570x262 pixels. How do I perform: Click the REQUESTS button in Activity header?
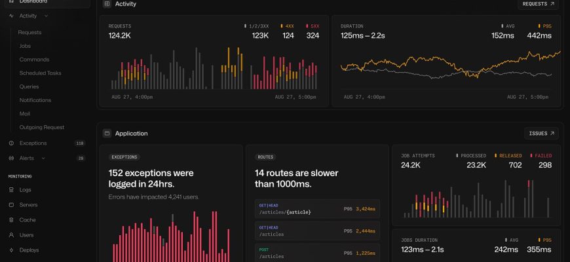click(538, 4)
